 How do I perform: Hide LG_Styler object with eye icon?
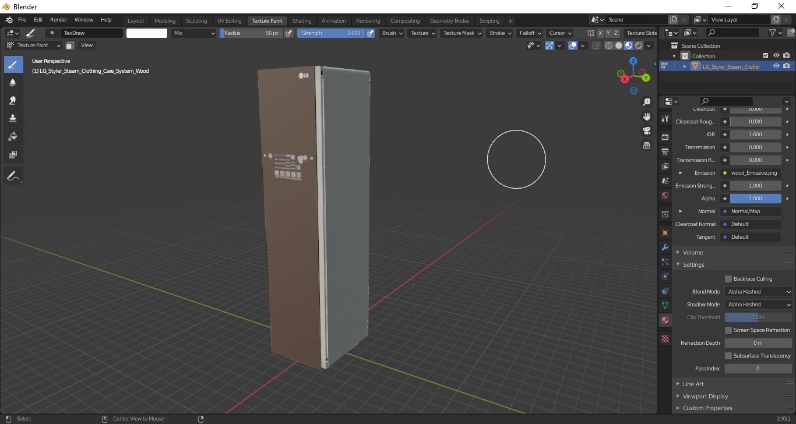coord(776,66)
